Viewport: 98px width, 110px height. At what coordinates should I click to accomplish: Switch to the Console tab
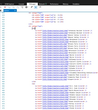pos(21,4)
